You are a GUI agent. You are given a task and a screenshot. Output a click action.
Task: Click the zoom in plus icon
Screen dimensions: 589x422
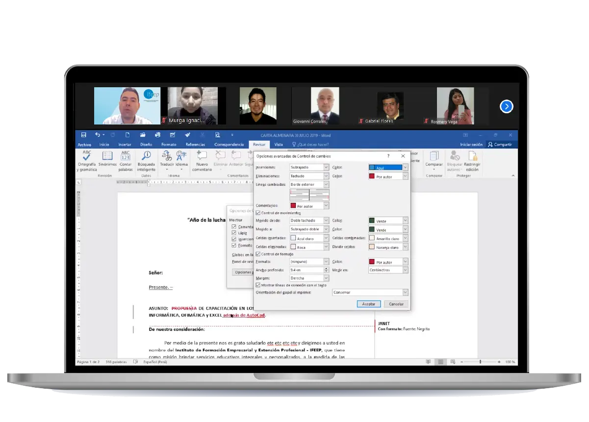[x=499, y=362]
